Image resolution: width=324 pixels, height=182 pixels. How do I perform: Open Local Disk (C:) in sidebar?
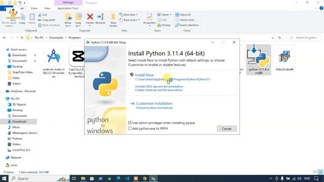(x=21, y=150)
